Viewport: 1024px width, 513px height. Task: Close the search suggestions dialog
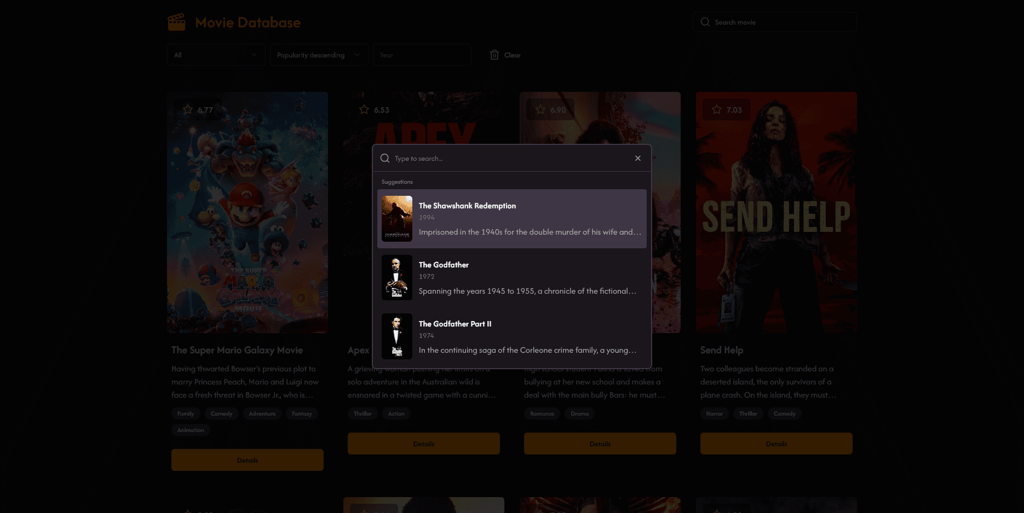(638, 158)
